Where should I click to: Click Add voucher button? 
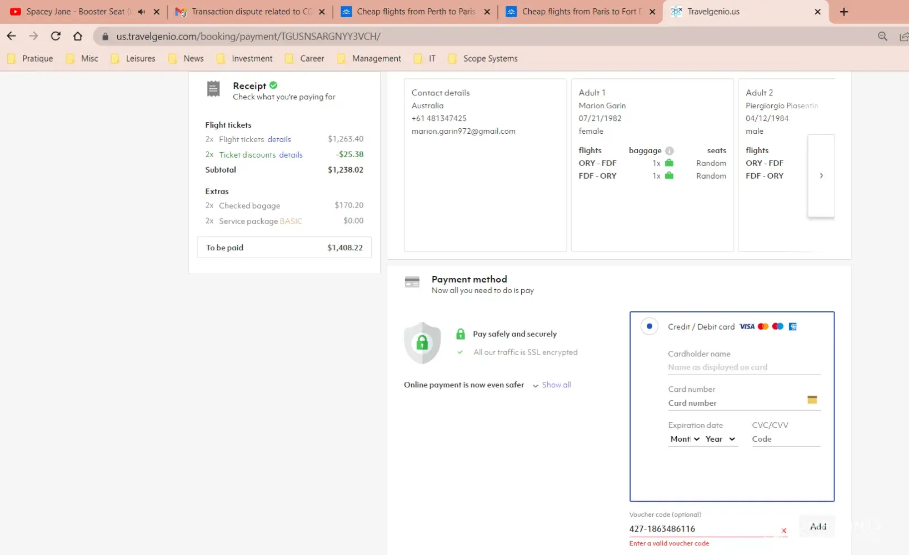click(818, 527)
